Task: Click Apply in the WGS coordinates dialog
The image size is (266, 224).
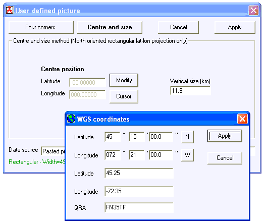Action: [x=225, y=136]
